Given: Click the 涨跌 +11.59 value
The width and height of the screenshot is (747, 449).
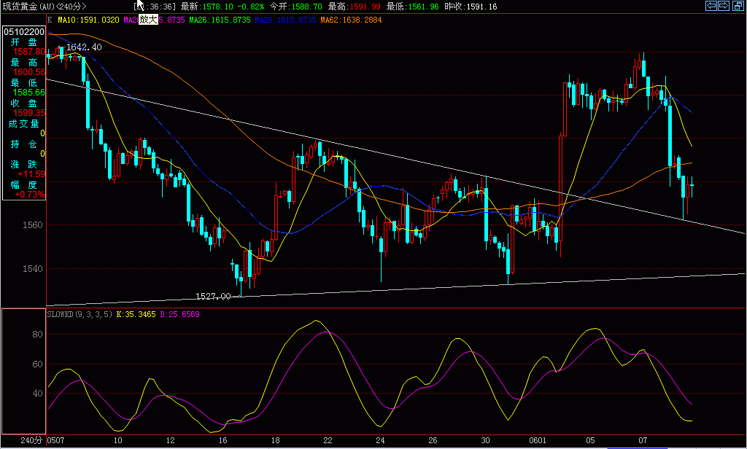Looking at the screenshot, I should [31, 173].
